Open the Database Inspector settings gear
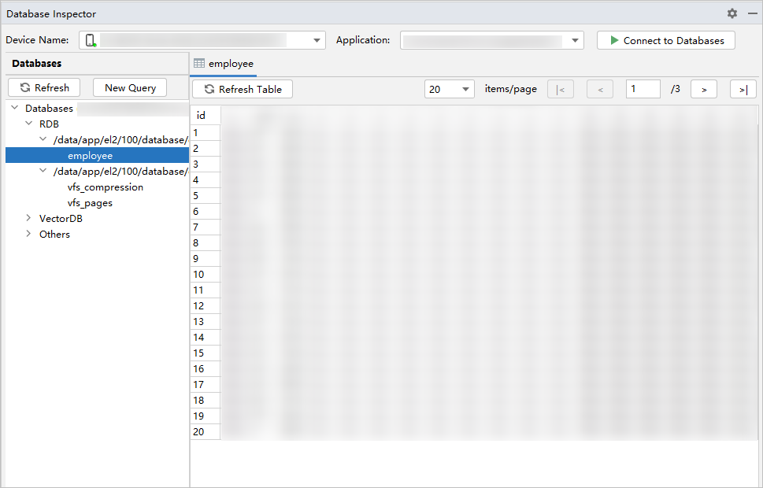The image size is (763, 488). pos(732,13)
